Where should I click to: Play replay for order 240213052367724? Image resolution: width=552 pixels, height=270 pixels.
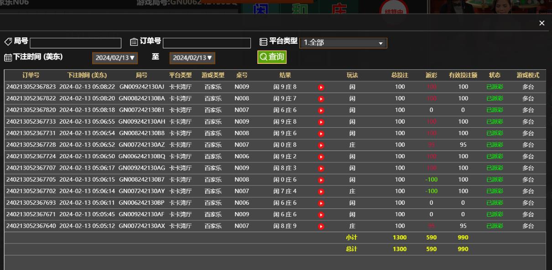click(x=321, y=156)
